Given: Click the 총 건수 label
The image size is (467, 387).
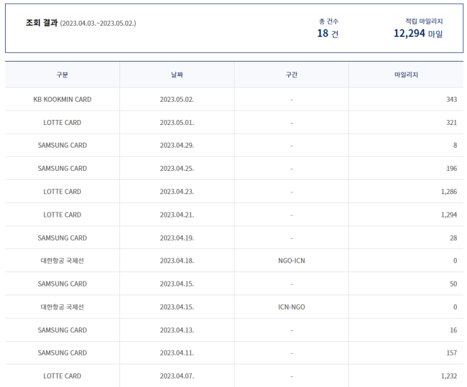Looking at the screenshot, I should point(329,21).
